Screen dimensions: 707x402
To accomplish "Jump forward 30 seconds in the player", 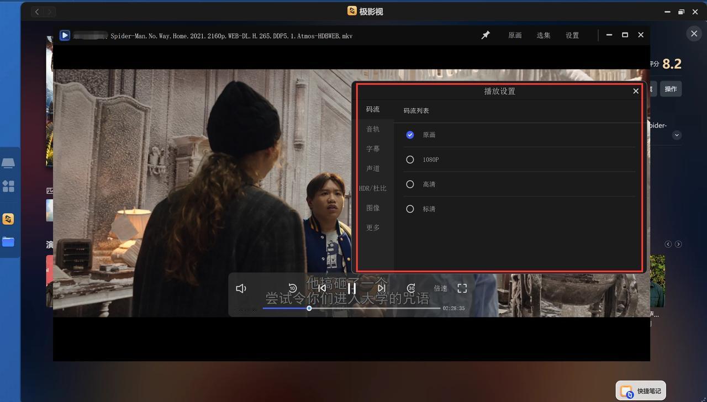I will click(411, 288).
